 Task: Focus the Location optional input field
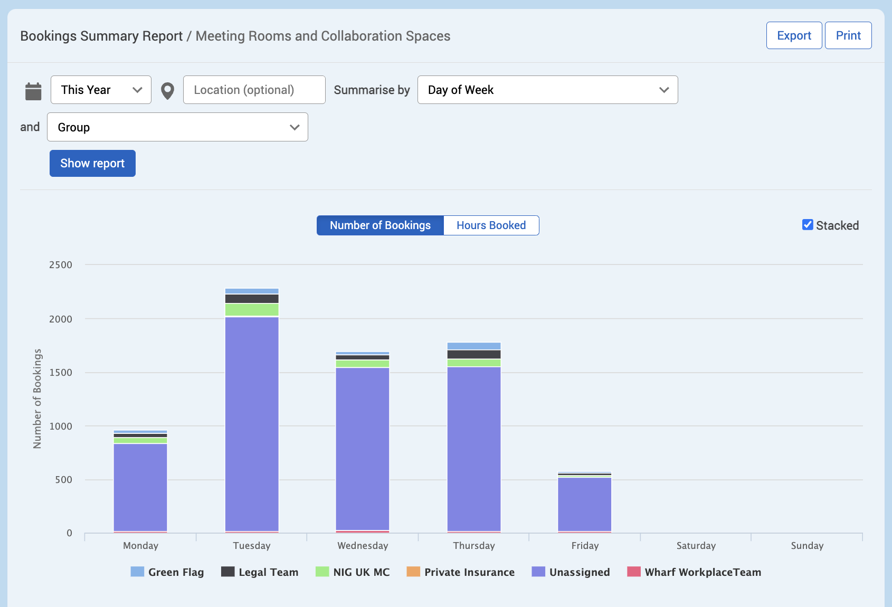pos(254,90)
